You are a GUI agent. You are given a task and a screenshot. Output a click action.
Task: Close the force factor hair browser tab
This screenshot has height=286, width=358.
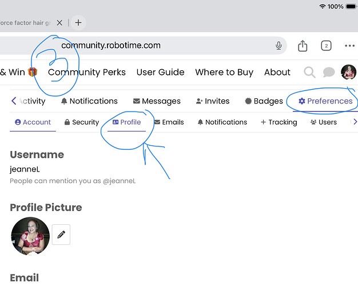tap(59, 23)
